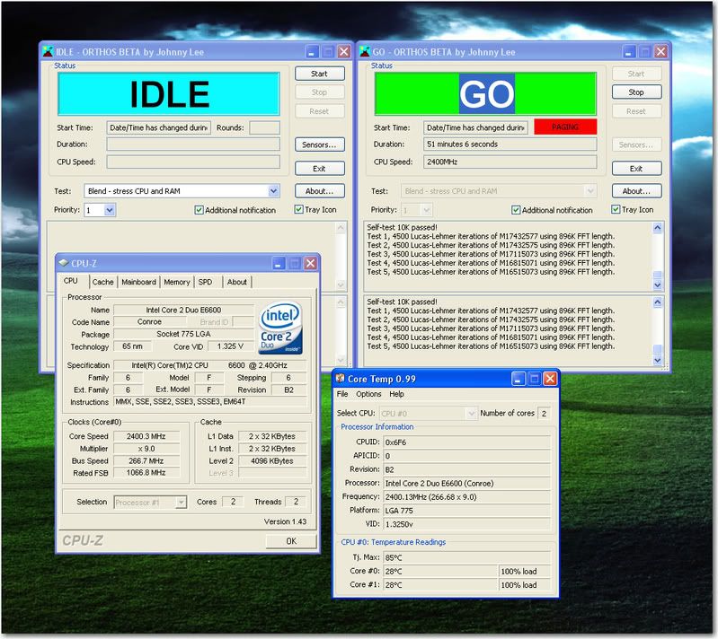The height and width of the screenshot is (639, 718).
Task: Click Sensors button in IDLE ORTHOS window
Action: [319, 144]
